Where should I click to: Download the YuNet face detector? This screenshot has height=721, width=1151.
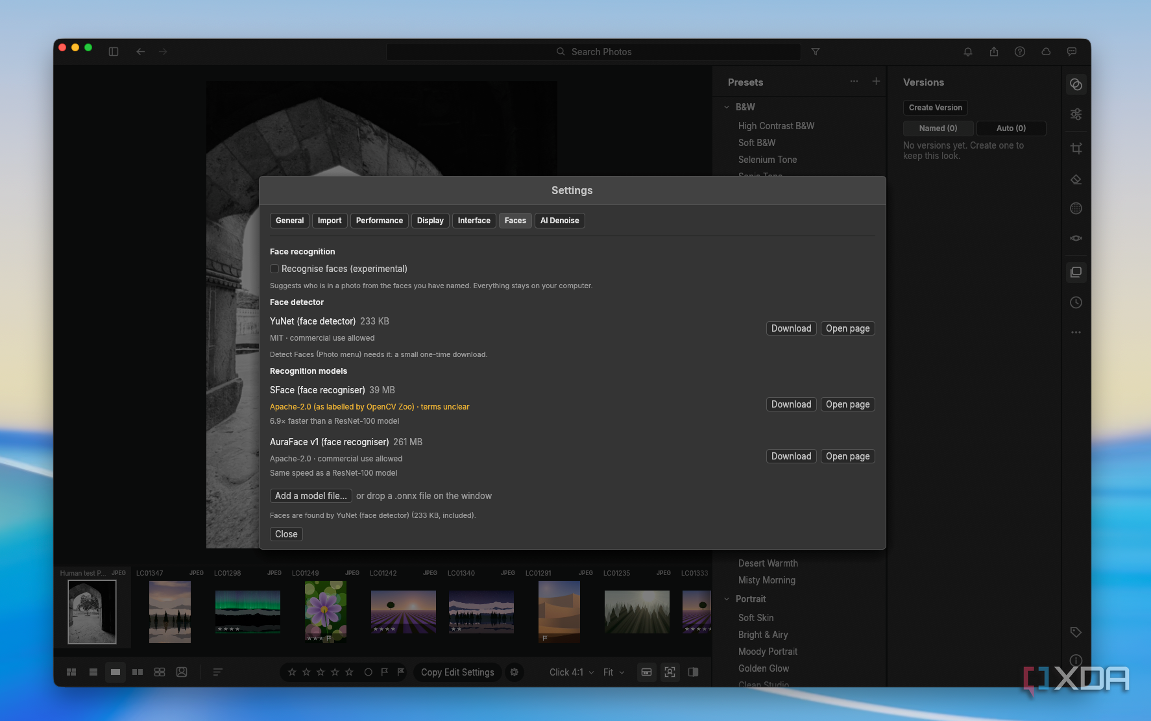[x=791, y=328]
